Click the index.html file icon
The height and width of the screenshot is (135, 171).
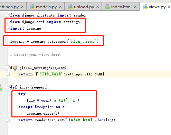point(107,7)
